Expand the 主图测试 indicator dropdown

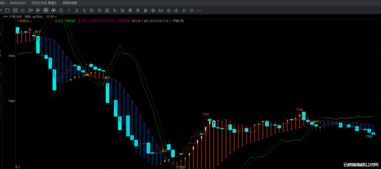pos(24,21)
